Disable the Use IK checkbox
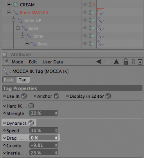 coord(24,96)
